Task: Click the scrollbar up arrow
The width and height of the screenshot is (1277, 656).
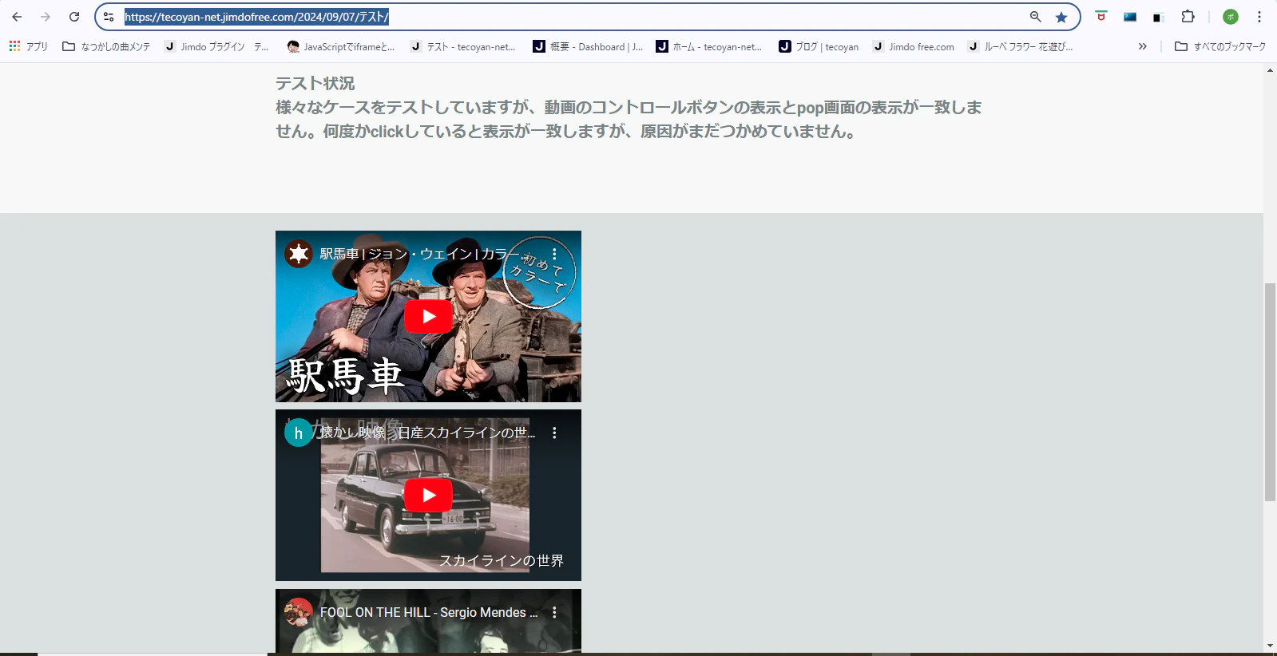Action: (1270, 70)
